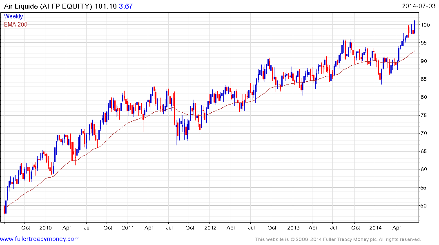The height and width of the screenshot is (245, 439).
Task: Click the 85 price axis label
Action: coord(424,79)
